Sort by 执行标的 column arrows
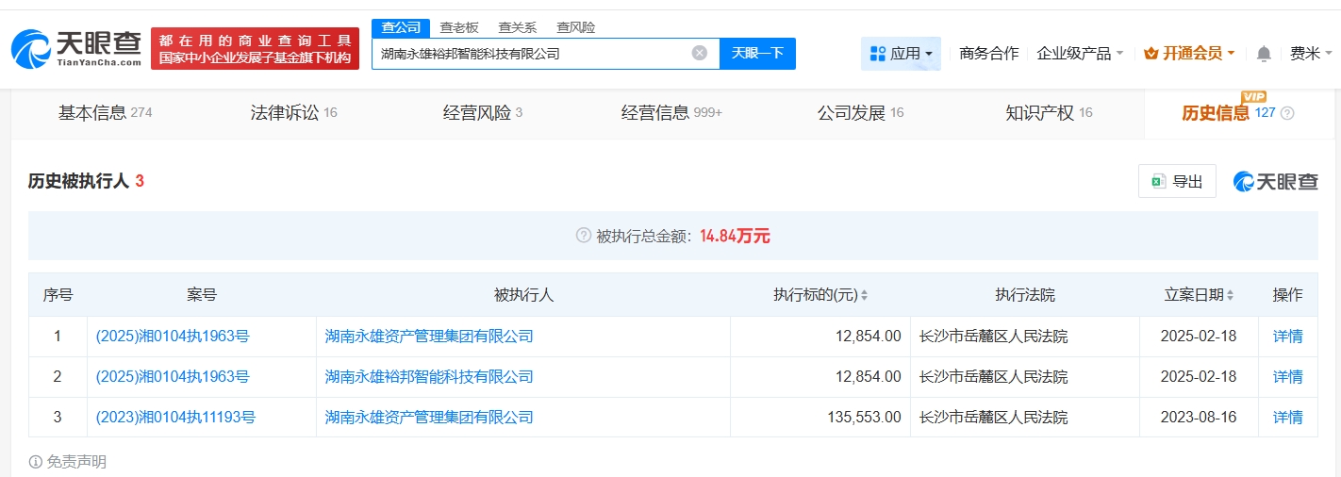This screenshot has width=1341, height=477. [864, 295]
